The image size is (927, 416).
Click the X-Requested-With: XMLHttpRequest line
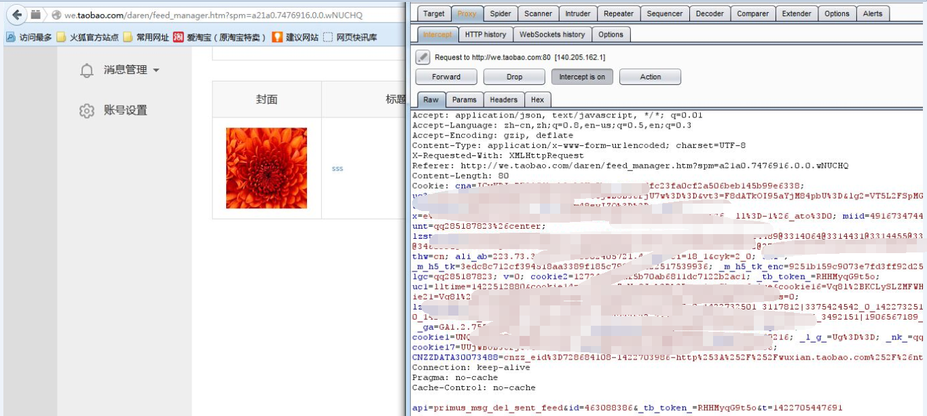click(498, 155)
